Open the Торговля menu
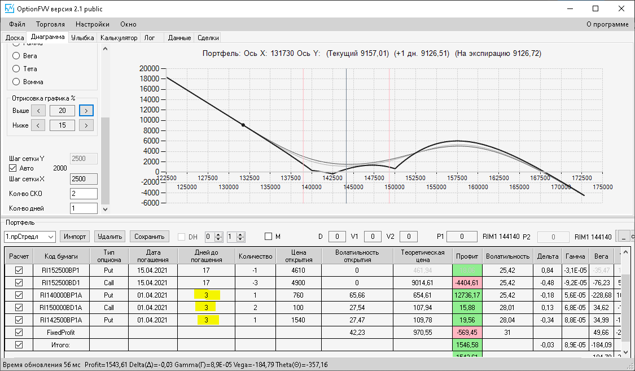The width and height of the screenshot is (635, 371). (50, 24)
